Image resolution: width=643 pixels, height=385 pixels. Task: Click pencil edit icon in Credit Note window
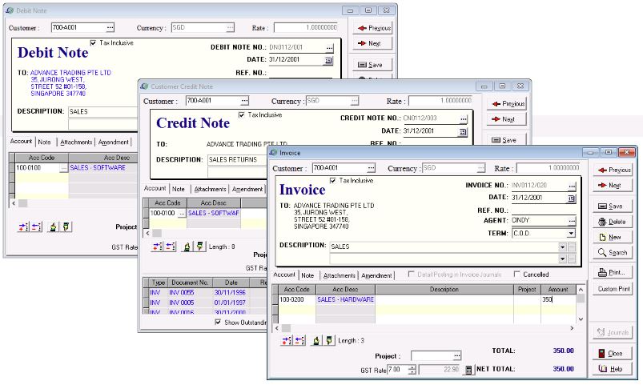click(187, 247)
